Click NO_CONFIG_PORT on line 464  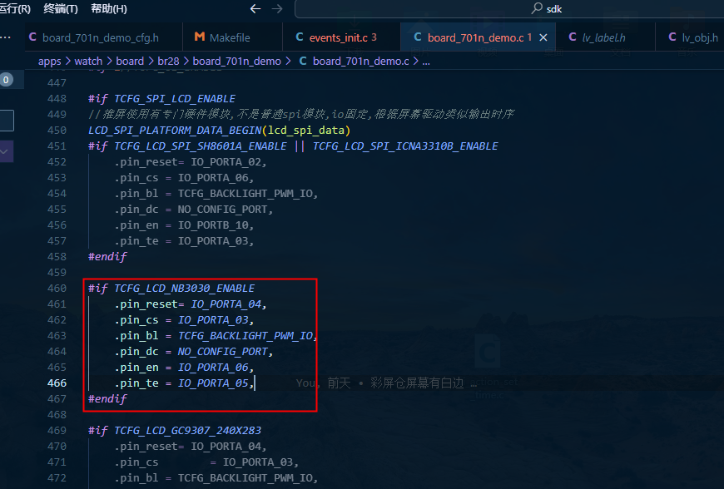pyautogui.click(x=222, y=352)
